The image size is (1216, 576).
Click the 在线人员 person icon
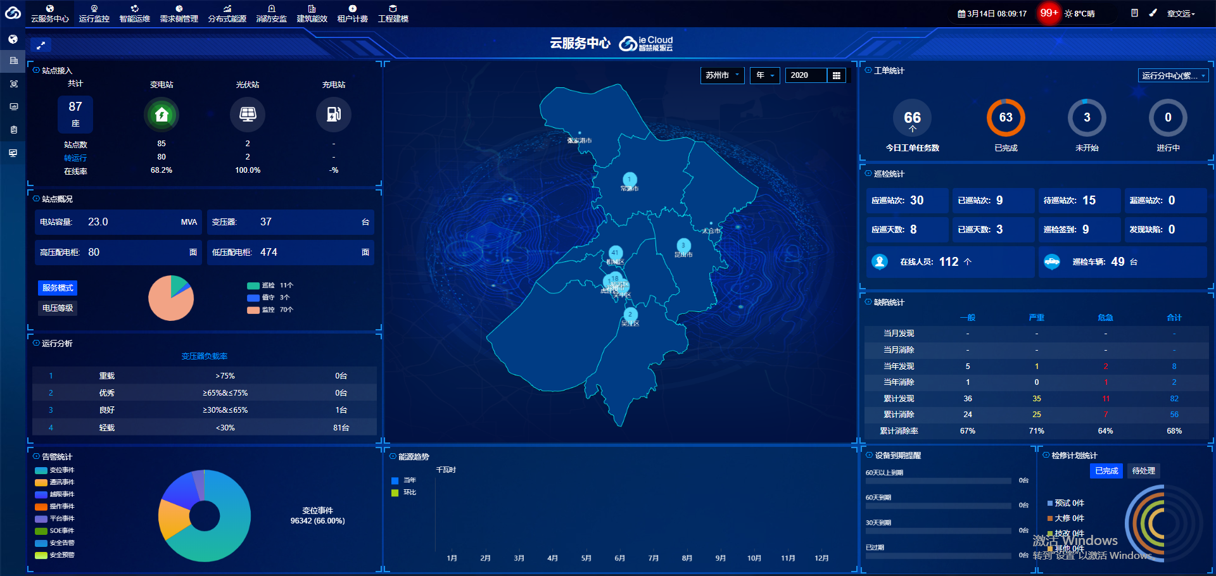tap(880, 261)
